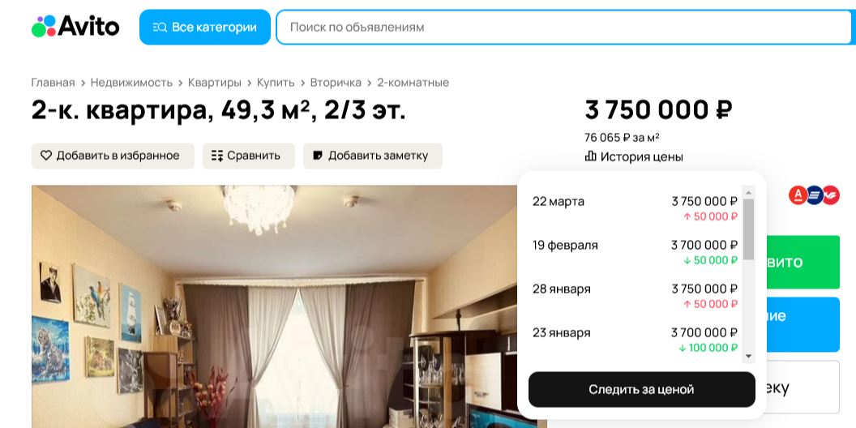The width and height of the screenshot is (856, 428).
Task: Click the compare list icon
Action: [x=216, y=156]
